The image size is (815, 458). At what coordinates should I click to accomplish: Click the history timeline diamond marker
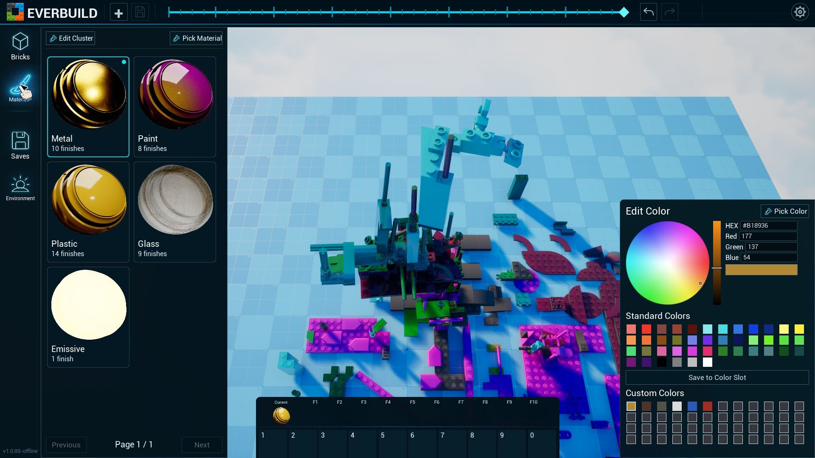tap(624, 12)
